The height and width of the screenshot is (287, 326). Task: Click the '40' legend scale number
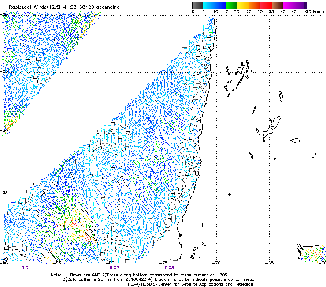283,12
